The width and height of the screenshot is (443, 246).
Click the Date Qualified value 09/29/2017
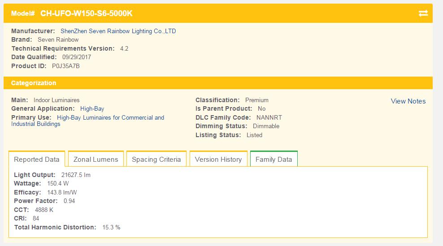(x=78, y=57)
